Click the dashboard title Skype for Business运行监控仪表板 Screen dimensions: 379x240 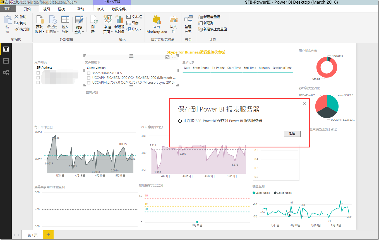[196, 52]
